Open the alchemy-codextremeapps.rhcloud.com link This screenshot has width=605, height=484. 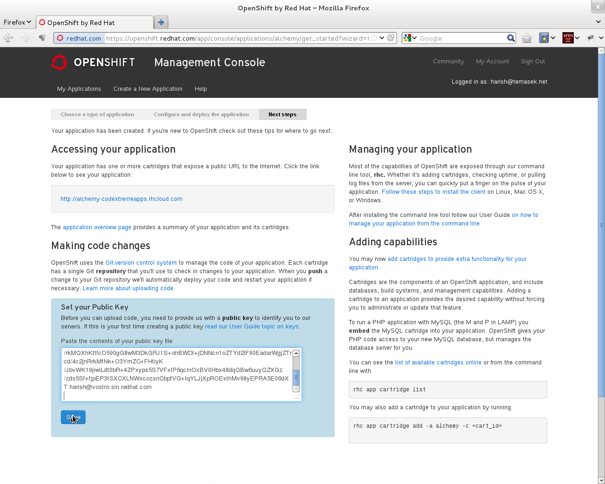(121, 199)
